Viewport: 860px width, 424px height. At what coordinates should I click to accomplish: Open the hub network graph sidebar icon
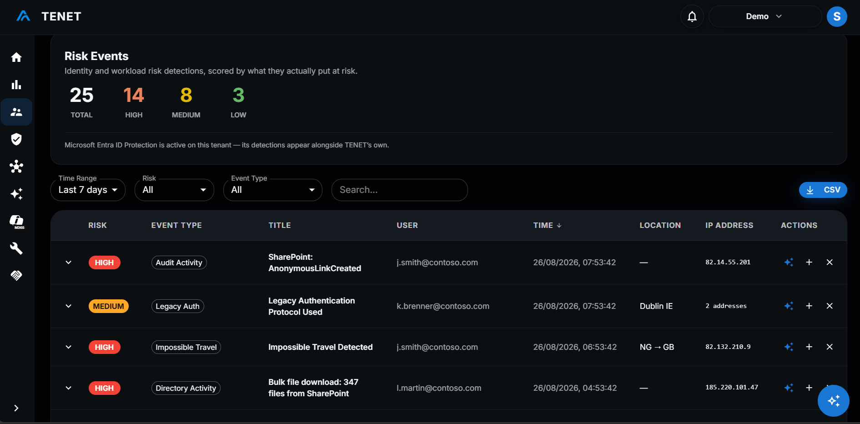(16, 167)
